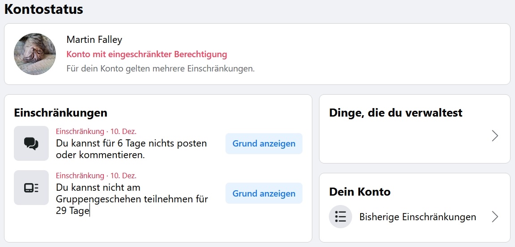Click the group feed icon for group restriction

coord(31,188)
